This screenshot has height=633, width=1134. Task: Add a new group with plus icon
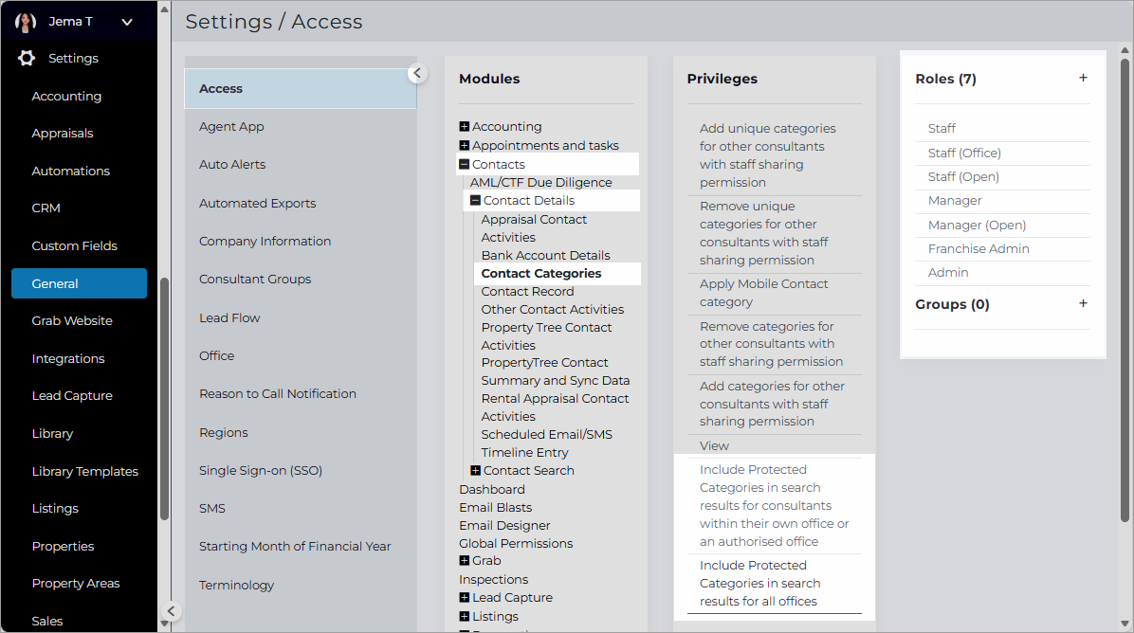(1083, 303)
